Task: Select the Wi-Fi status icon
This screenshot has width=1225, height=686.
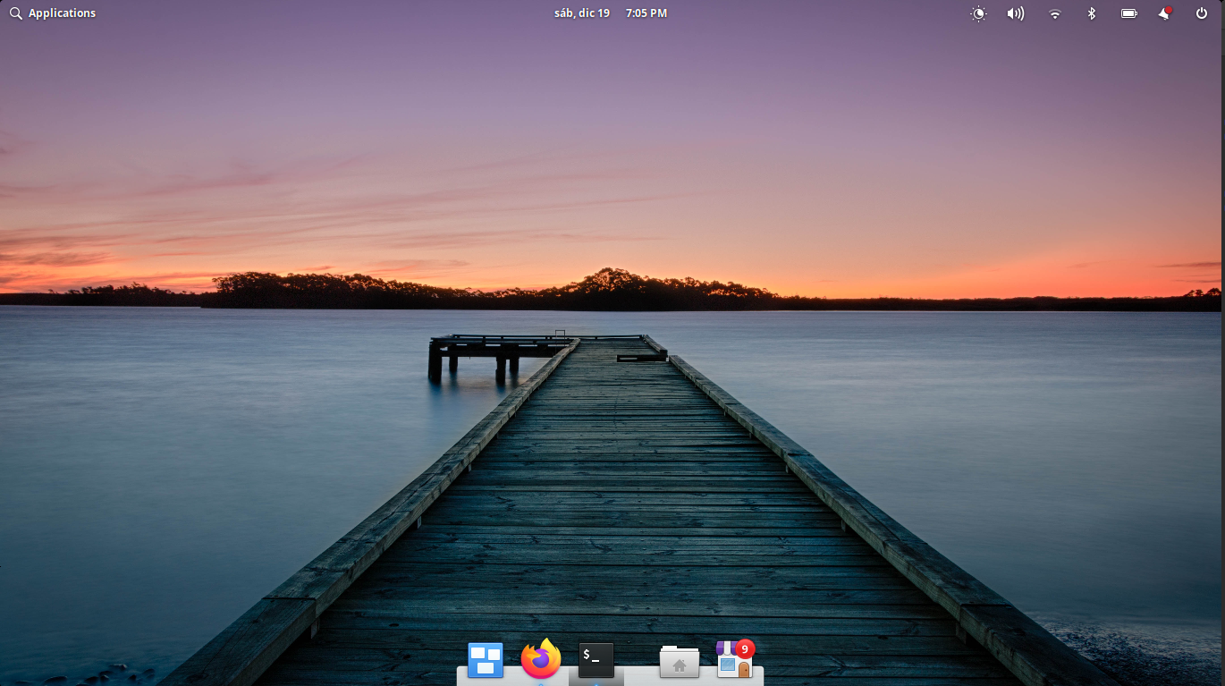Action: (1054, 13)
